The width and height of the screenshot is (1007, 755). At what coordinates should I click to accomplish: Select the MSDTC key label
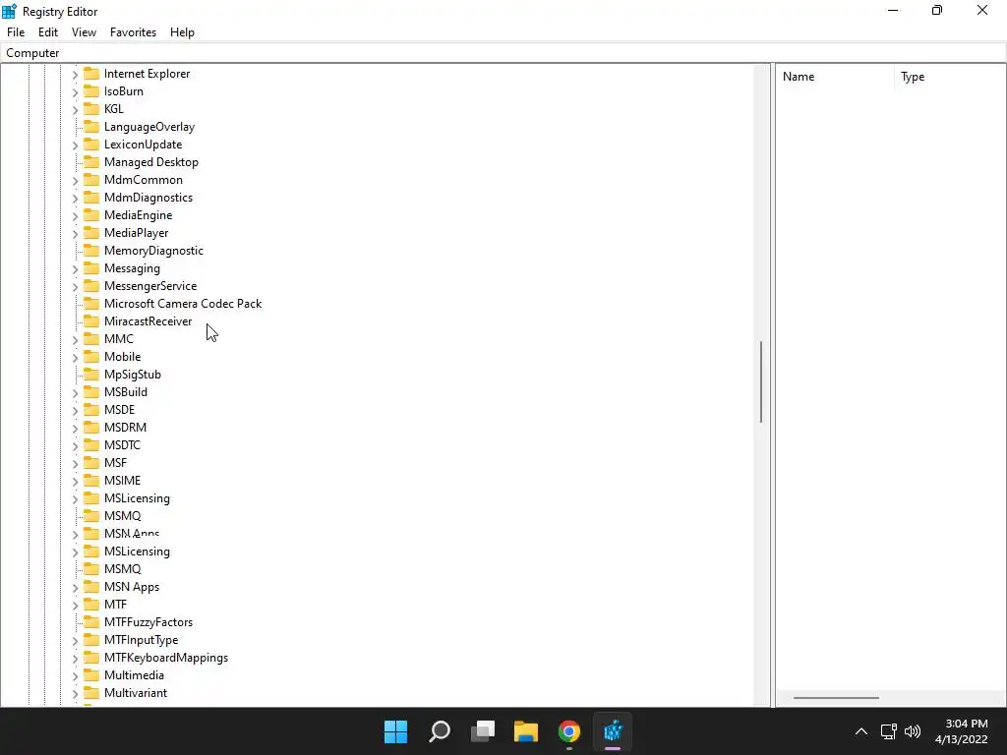(x=122, y=445)
